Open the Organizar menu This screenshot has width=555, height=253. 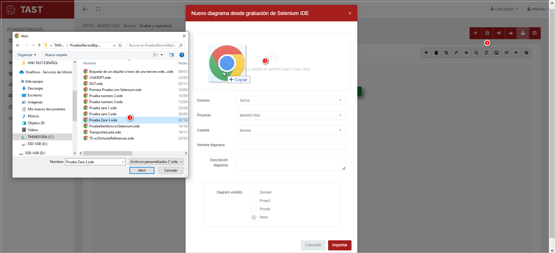tap(27, 55)
